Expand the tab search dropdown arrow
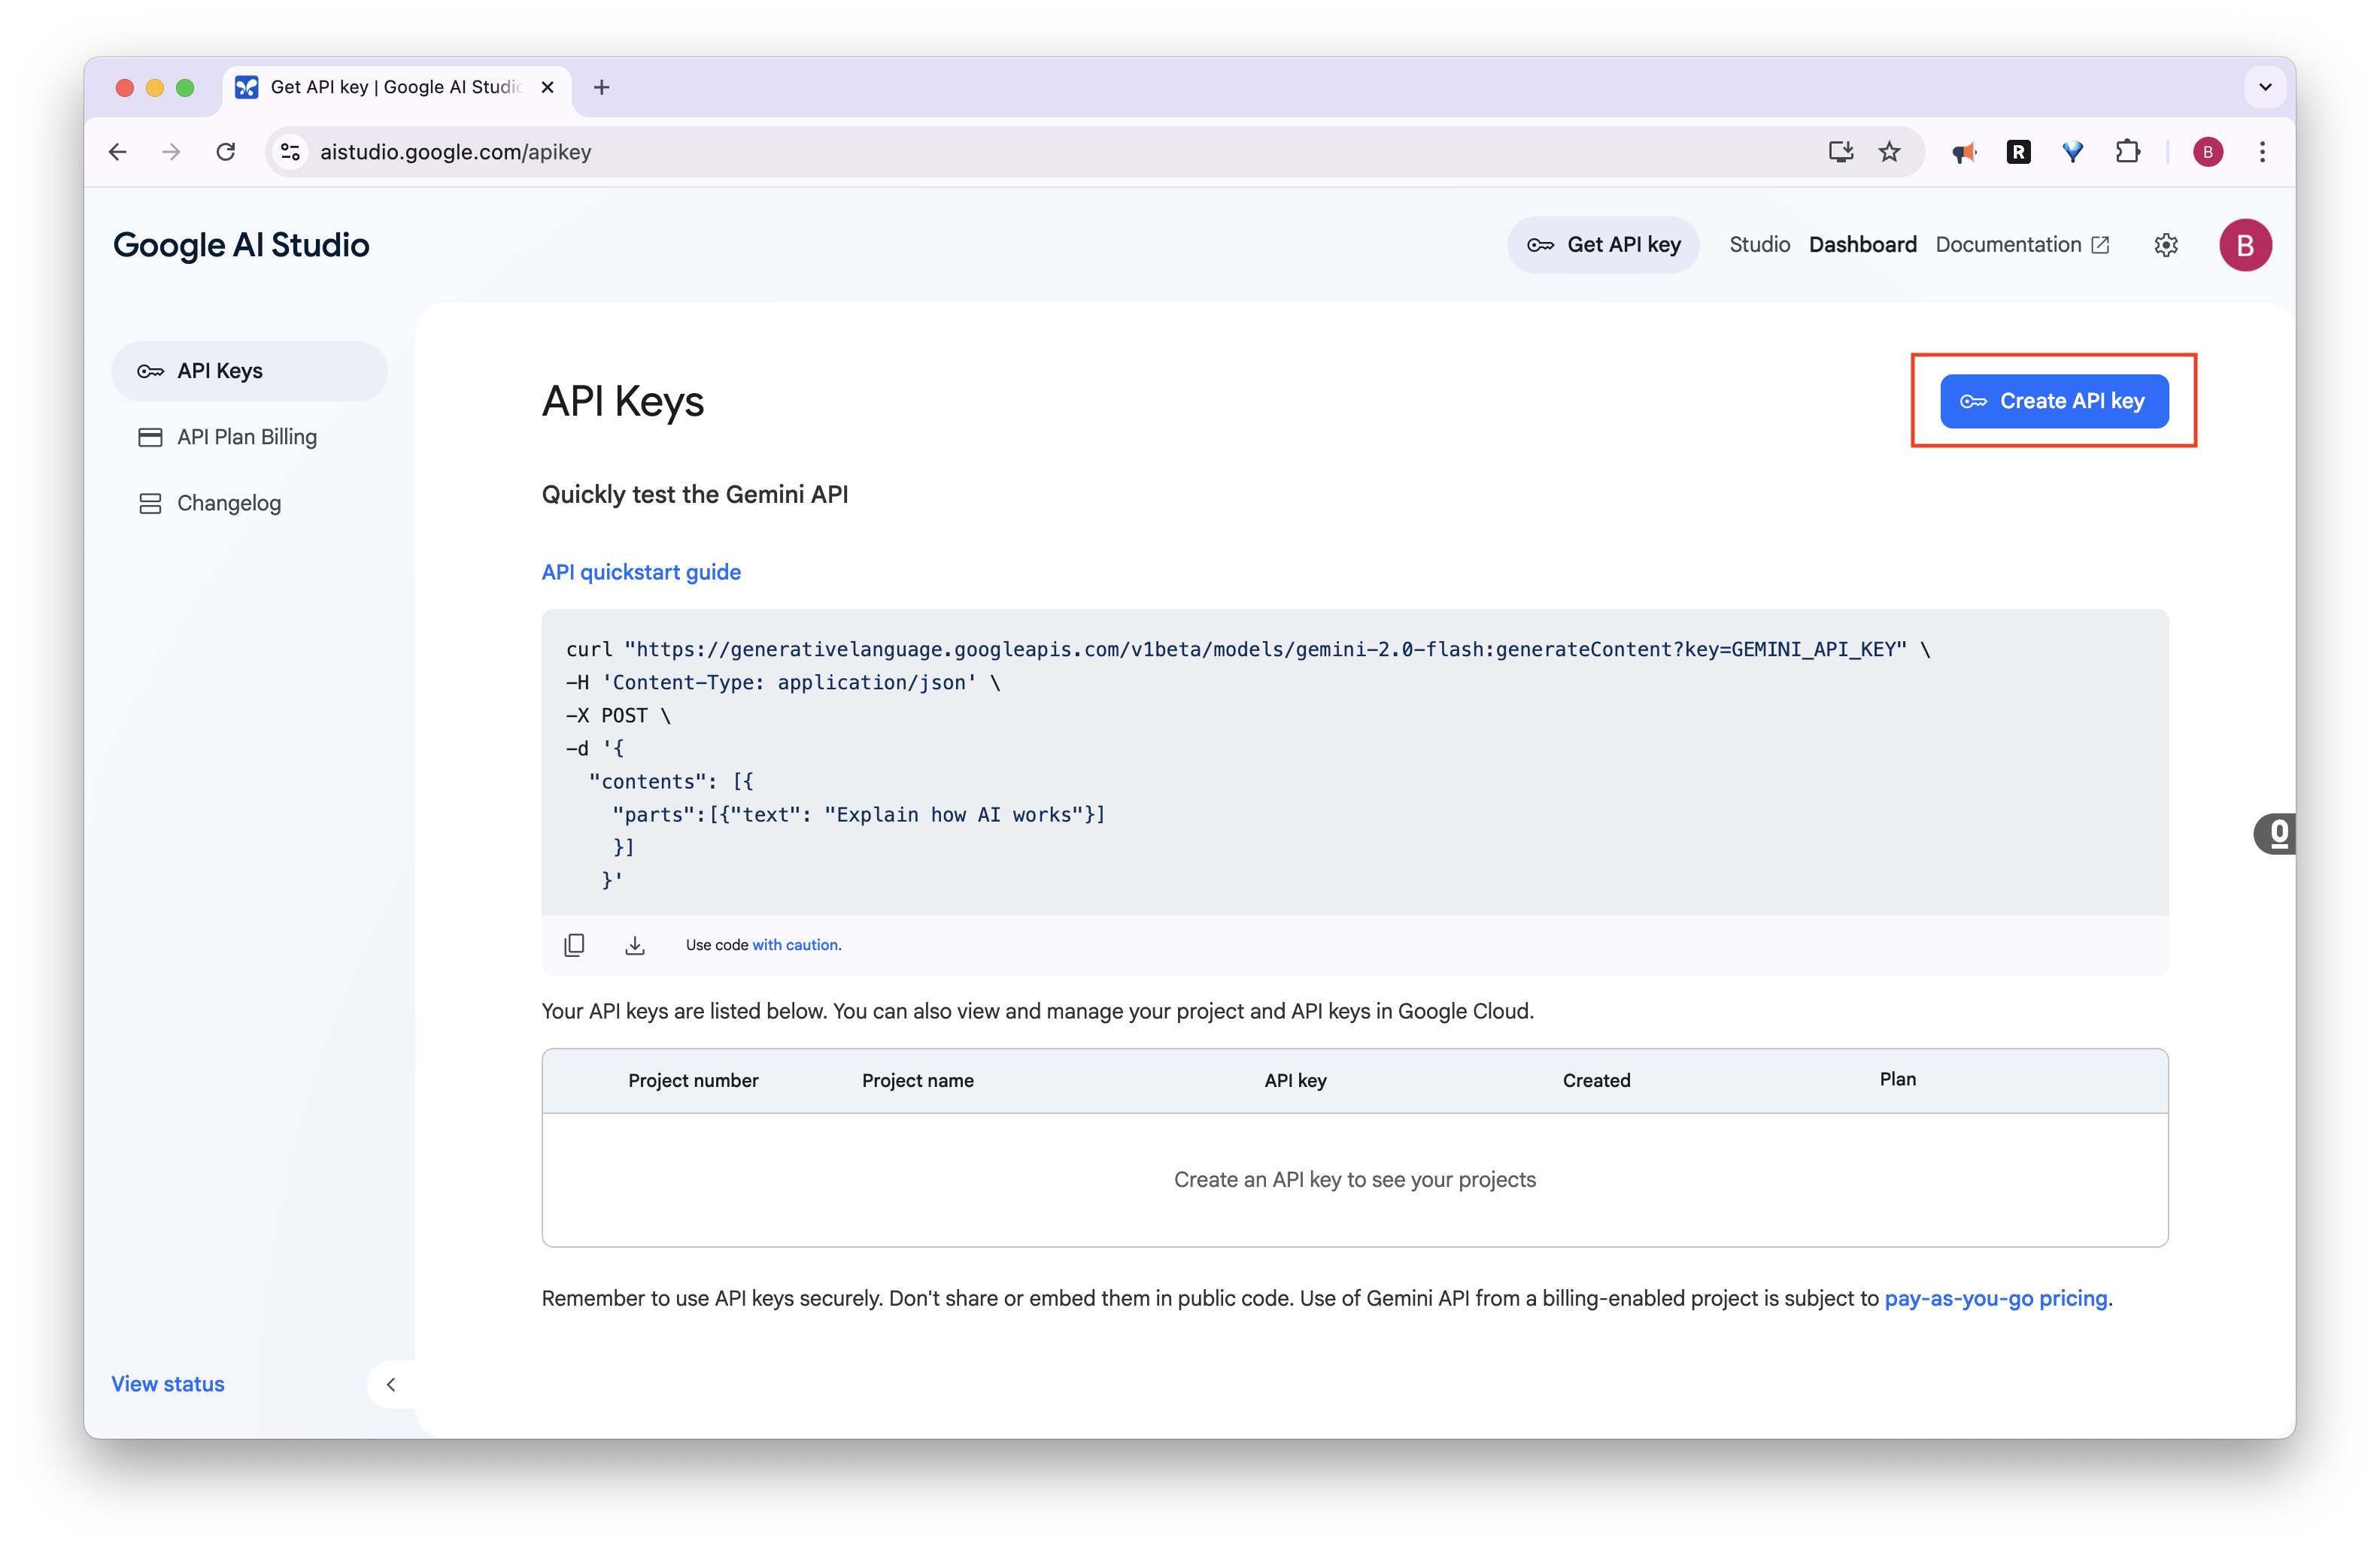2380x1550 pixels. 2265,88
